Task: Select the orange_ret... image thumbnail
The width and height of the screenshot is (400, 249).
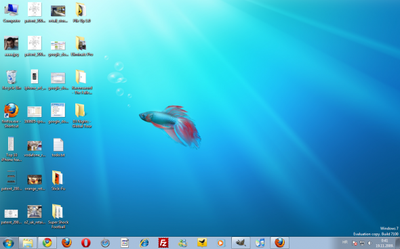Action: [x=35, y=182]
